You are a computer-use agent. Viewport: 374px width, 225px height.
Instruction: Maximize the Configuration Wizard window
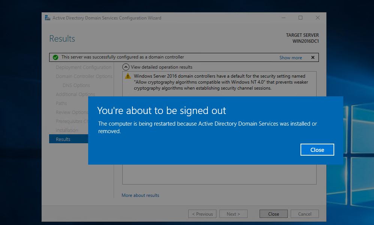click(300, 18)
